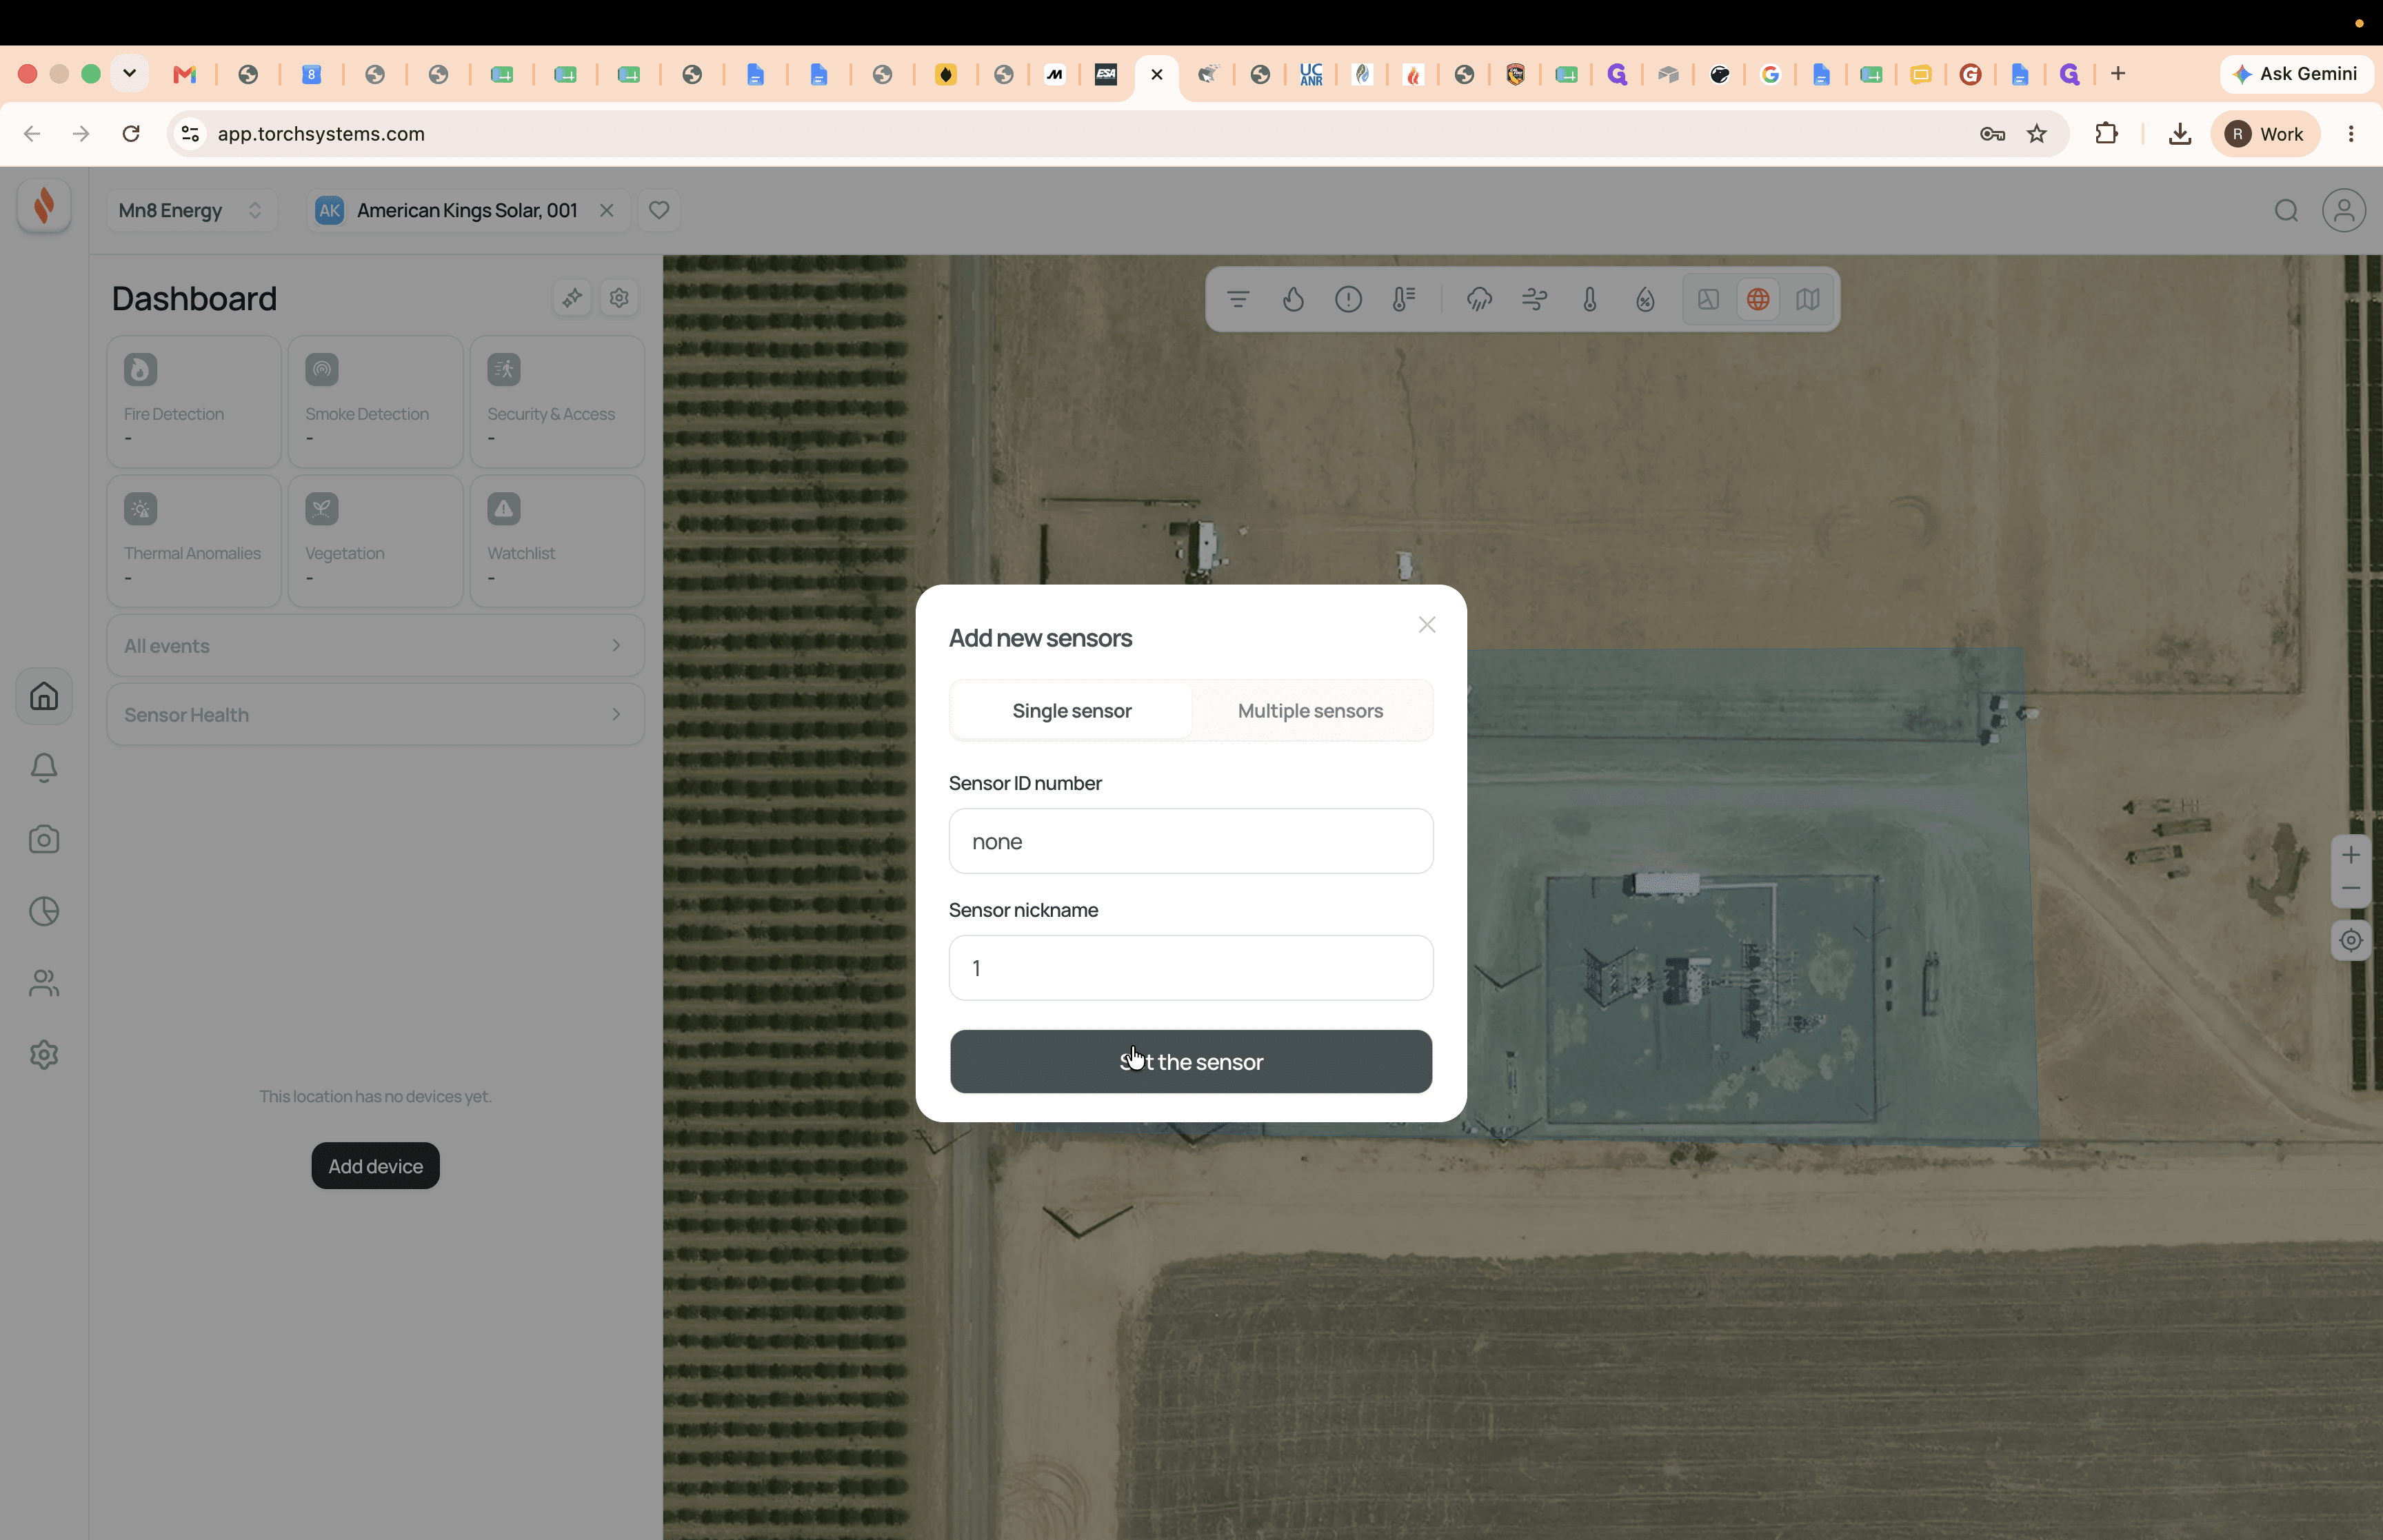The height and width of the screenshot is (1540, 2383).
Task: Open the Watchlist card
Action: coord(557,541)
